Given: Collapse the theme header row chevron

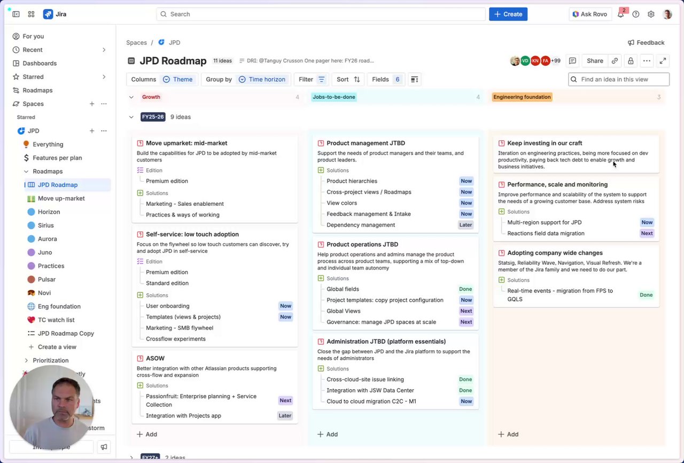Looking at the screenshot, I should 131,97.
